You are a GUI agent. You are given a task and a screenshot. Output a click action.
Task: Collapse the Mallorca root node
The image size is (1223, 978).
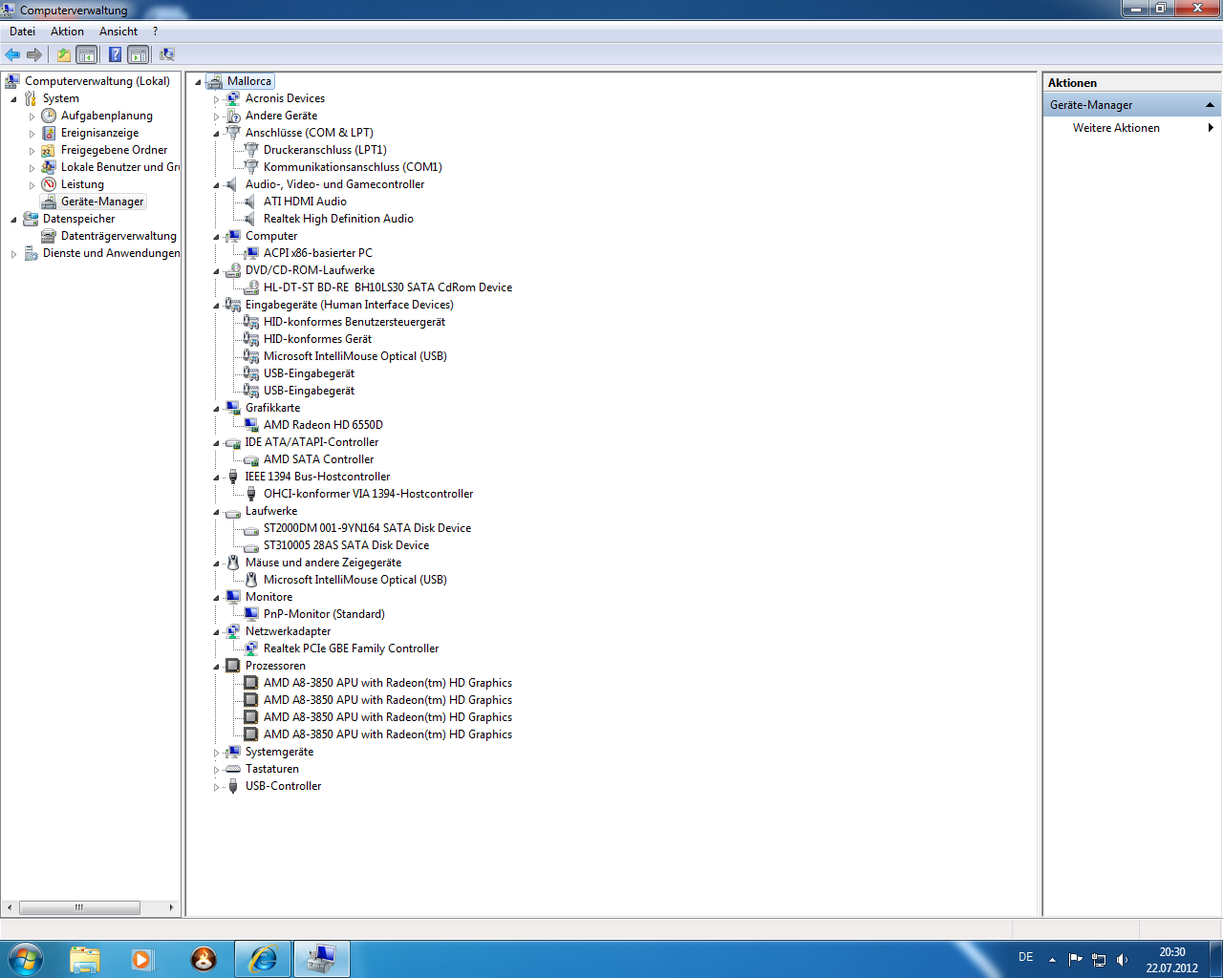(198, 82)
